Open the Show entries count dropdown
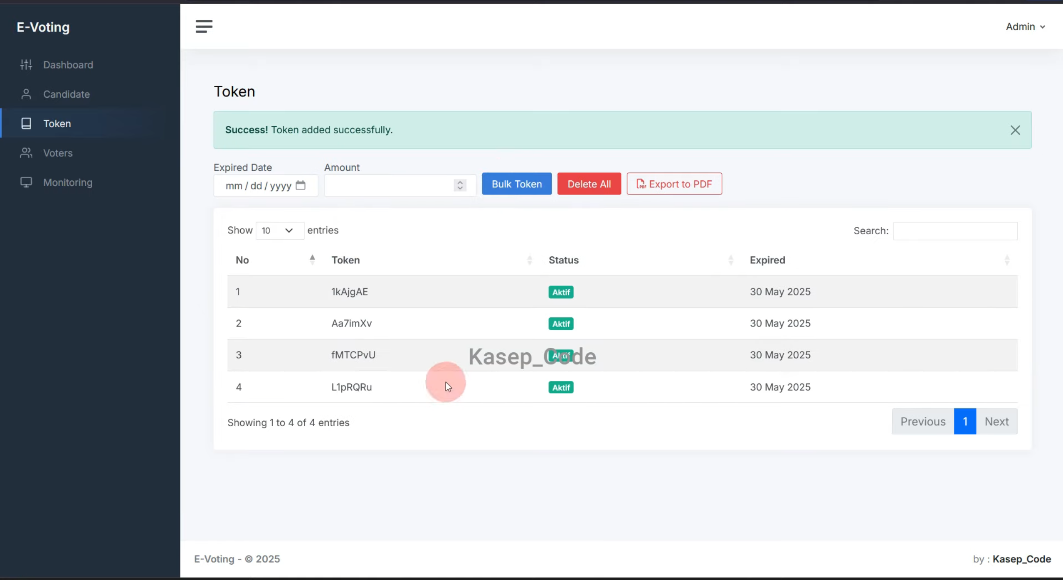 point(280,231)
